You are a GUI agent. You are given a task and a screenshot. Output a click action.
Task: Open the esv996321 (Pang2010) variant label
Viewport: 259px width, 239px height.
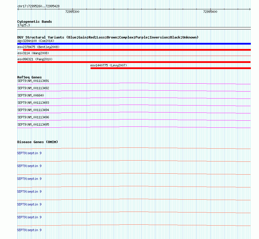point(35,59)
